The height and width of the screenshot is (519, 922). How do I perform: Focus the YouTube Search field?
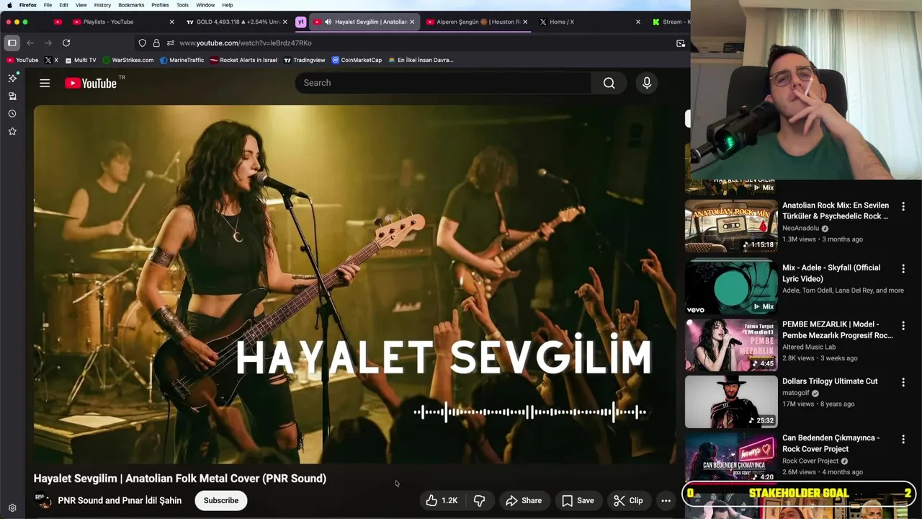443,83
